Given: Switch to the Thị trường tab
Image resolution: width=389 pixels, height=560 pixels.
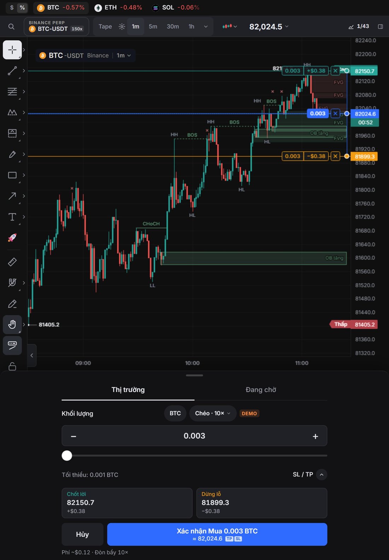Looking at the screenshot, I should 128,389.
